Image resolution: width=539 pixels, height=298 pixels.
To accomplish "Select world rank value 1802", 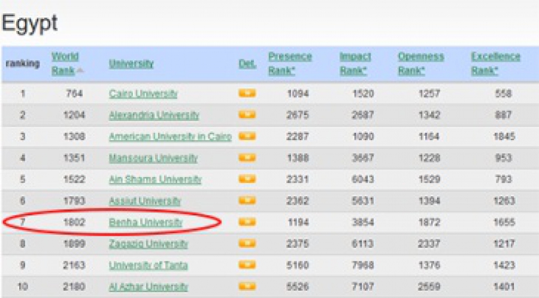I will pos(74,223).
